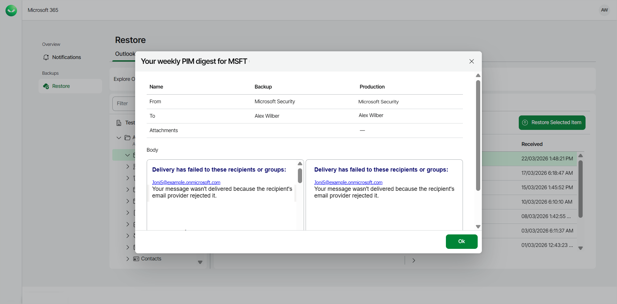The image size is (617, 304).
Task: Click the organization building icon in tree
Action: (x=119, y=123)
